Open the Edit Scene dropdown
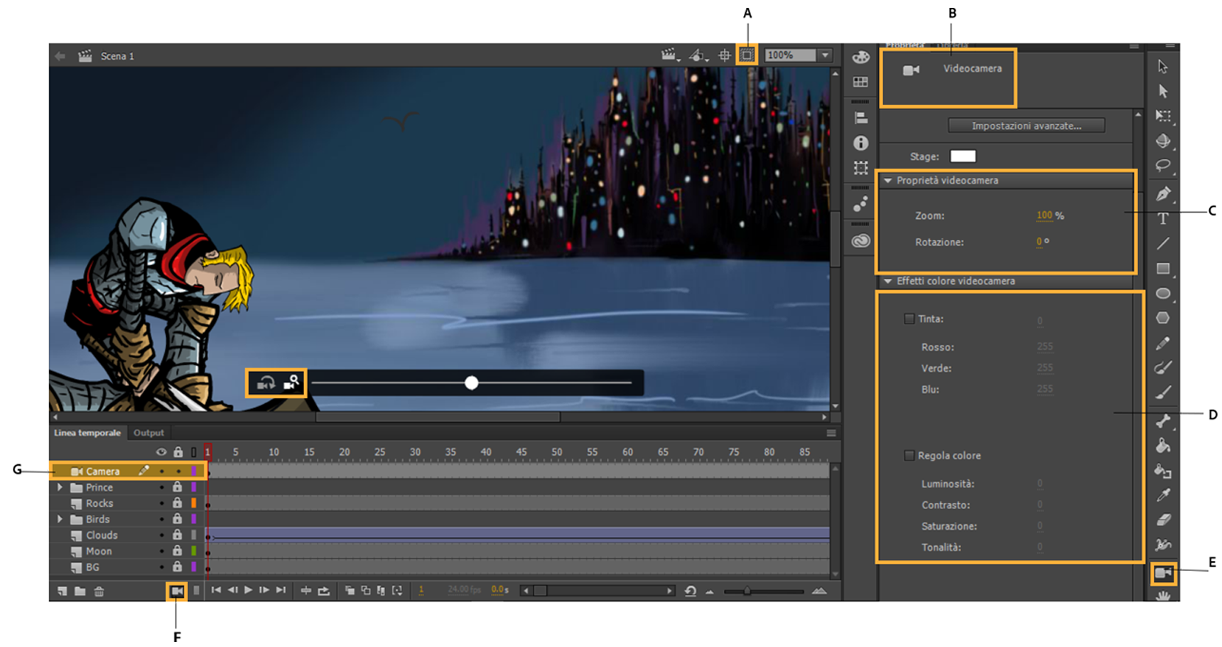The width and height of the screenshot is (1222, 647). pyautogui.click(x=671, y=55)
